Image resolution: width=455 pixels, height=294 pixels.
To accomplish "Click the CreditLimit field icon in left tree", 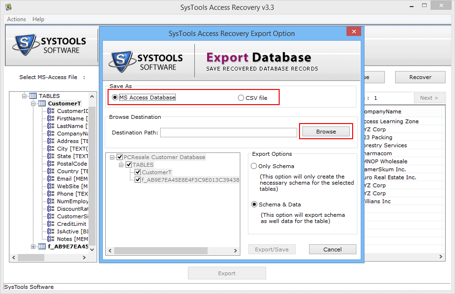I will 51,224.
